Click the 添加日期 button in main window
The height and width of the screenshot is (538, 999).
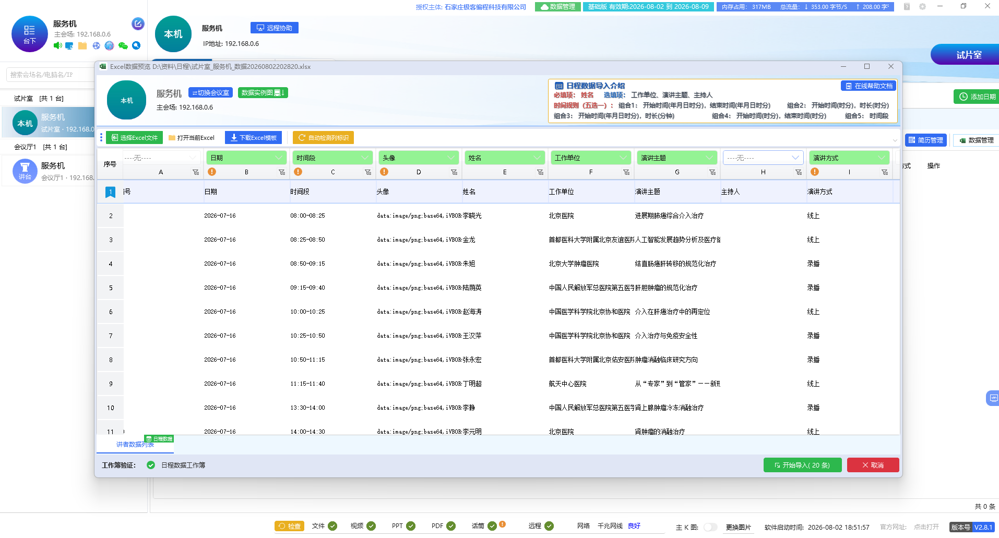tap(977, 97)
